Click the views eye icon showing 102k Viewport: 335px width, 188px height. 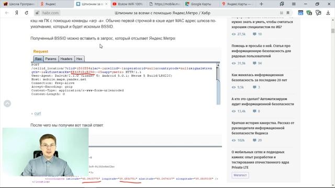234,140
